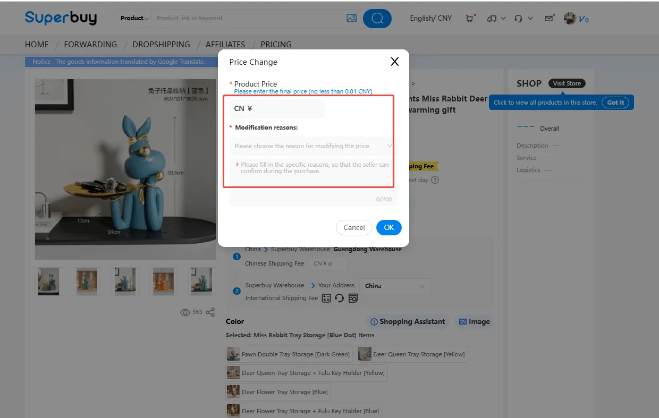The height and width of the screenshot is (418, 659).
Task: Click the product link or keyword search box
Action: point(247,18)
